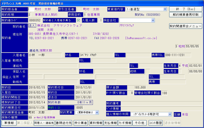Open the 賃料情報 screen

[96, 123]
